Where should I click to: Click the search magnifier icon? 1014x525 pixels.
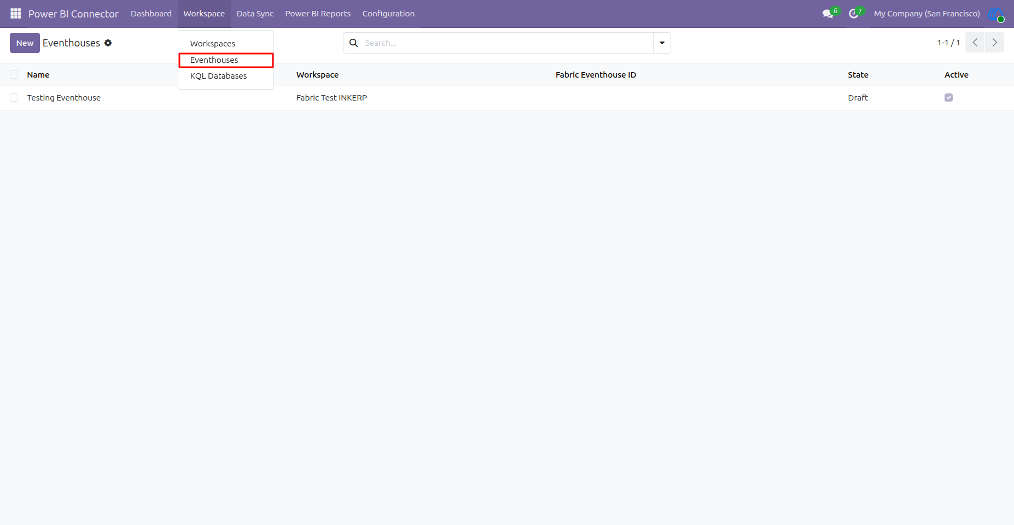[x=354, y=43]
